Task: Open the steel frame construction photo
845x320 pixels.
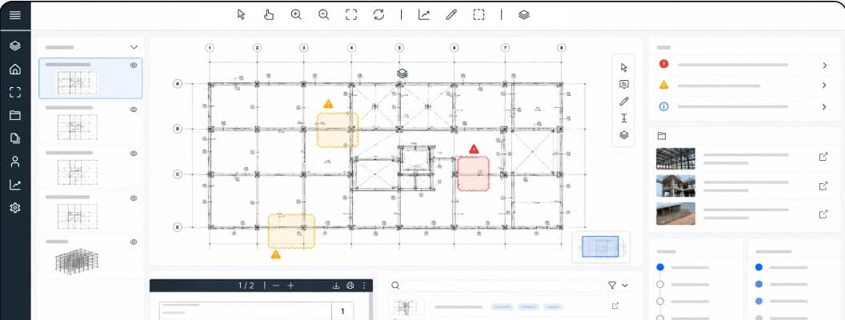Action: click(675, 158)
